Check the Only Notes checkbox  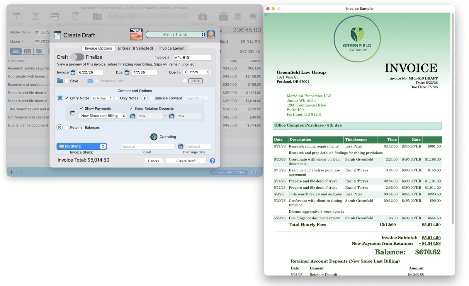point(117,98)
